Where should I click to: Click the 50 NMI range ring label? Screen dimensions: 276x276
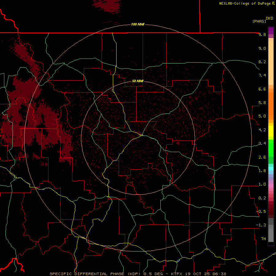click(x=138, y=81)
